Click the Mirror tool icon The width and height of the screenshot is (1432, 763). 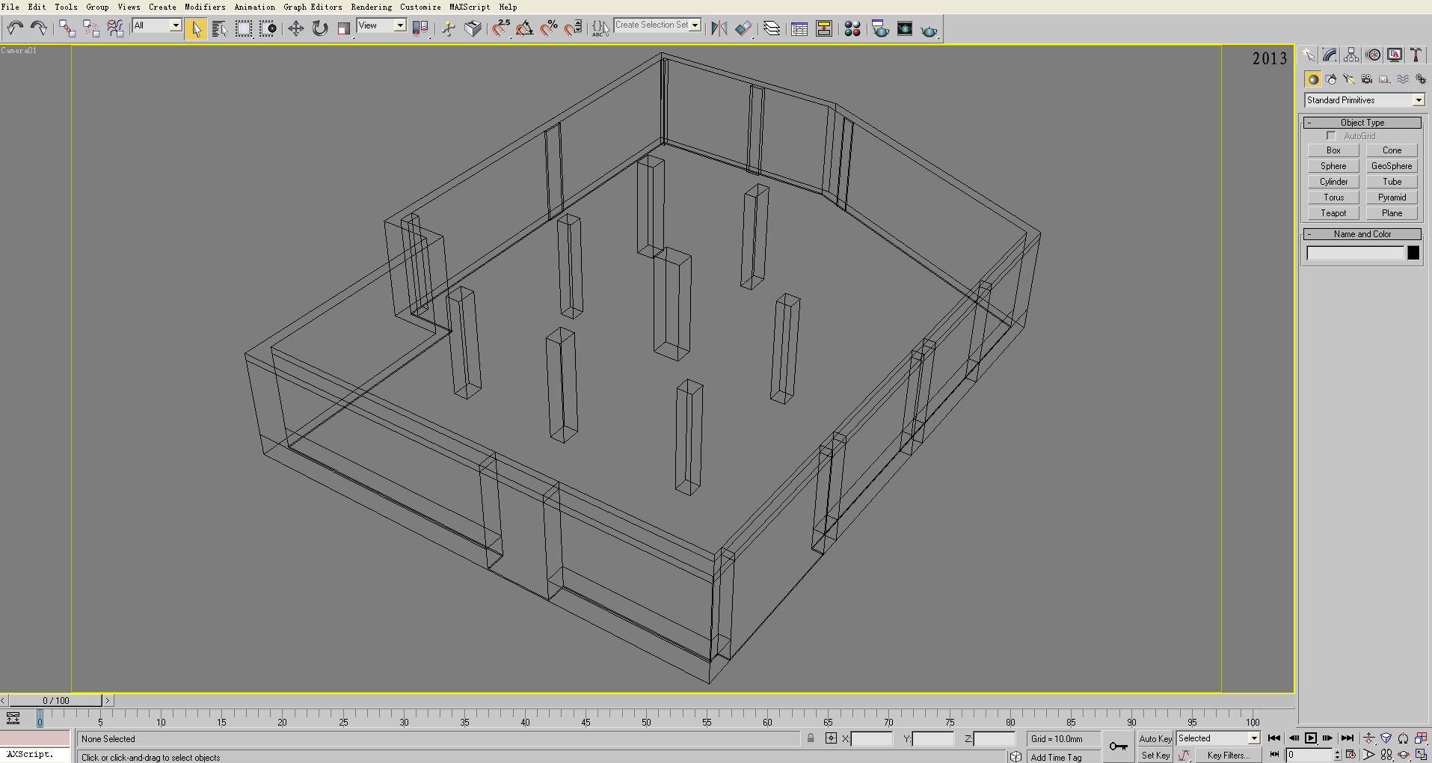[719, 28]
